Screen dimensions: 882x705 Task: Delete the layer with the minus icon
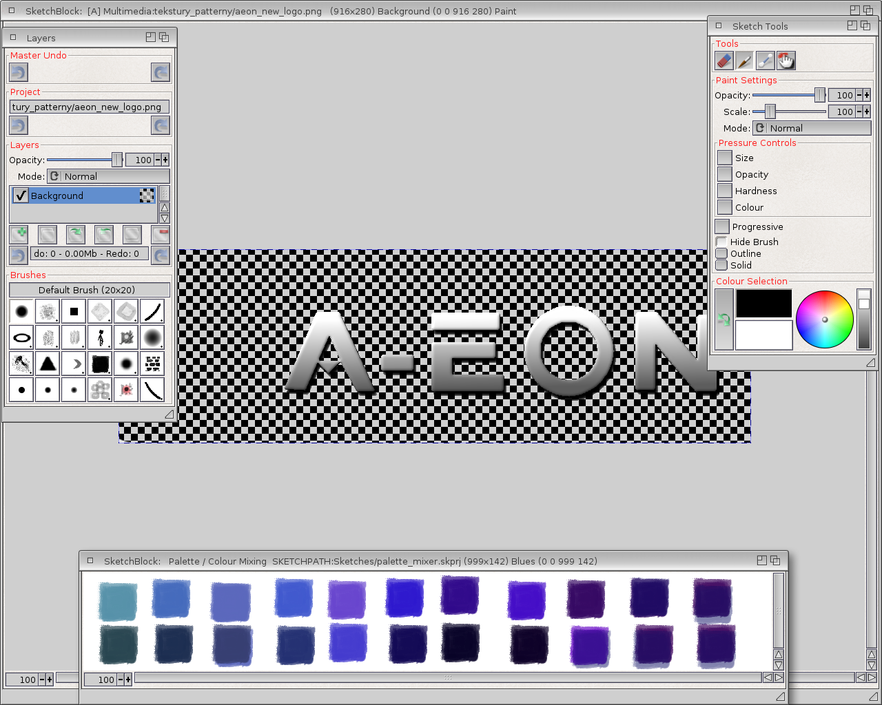click(161, 234)
